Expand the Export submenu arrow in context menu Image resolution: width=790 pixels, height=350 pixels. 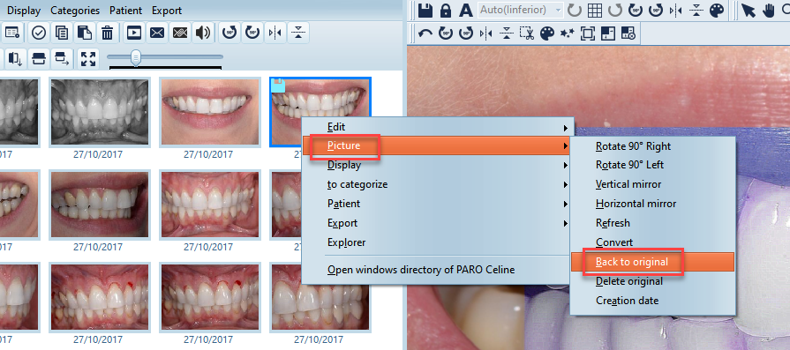pos(566,223)
